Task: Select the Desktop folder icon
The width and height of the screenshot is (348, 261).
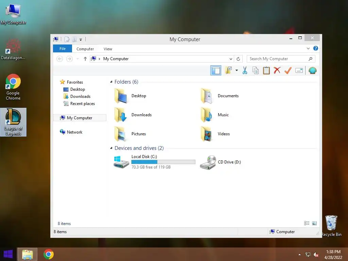Action: coord(121,95)
